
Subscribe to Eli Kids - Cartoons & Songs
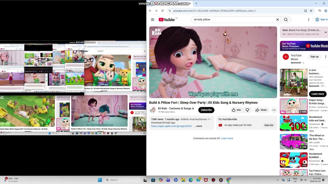click(206, 110)
